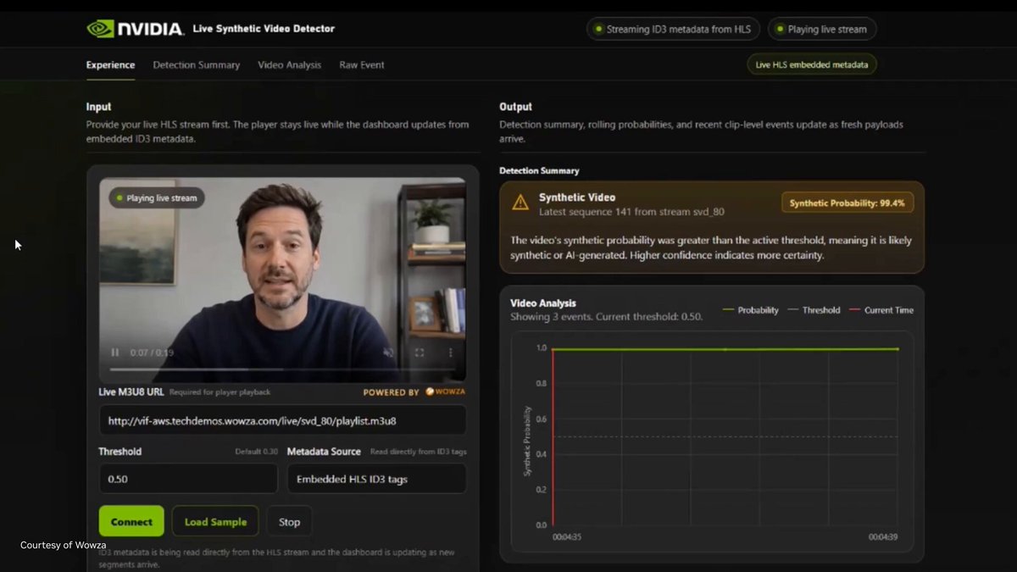
Task: Switch to the Experience tab
Action: point(110,65)
